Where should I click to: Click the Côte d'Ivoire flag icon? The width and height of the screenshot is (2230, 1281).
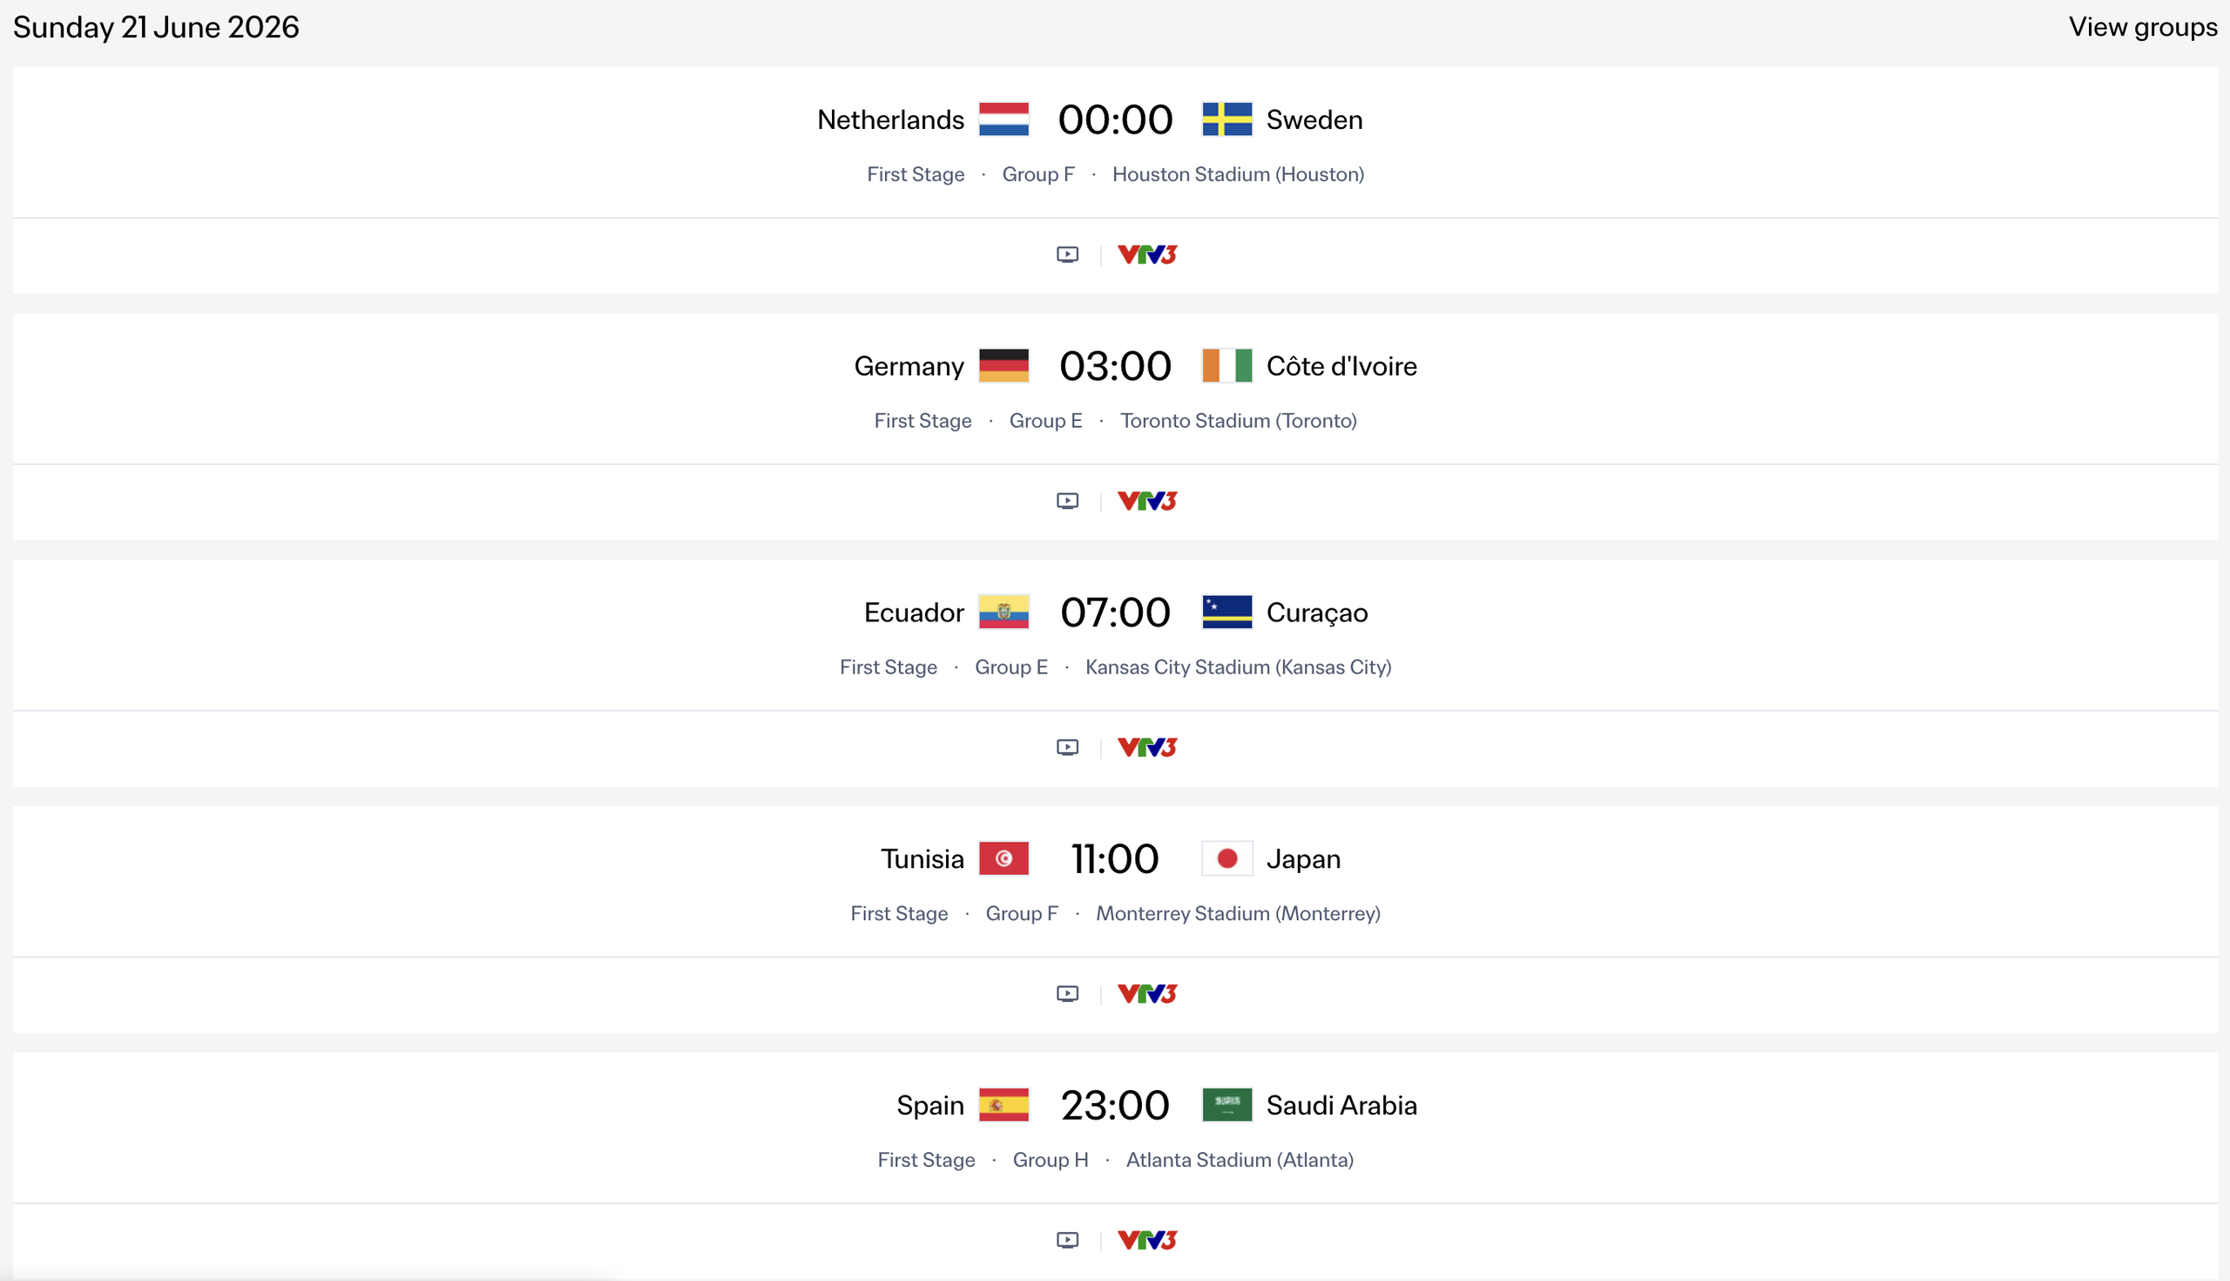[x=1226, y=366]
